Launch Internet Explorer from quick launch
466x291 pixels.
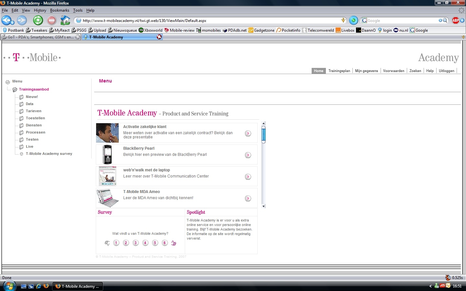point(39,286)
